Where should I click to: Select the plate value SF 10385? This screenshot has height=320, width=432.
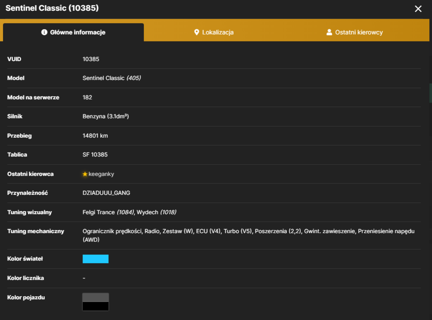pyautogui.click(x=95, y=155)
